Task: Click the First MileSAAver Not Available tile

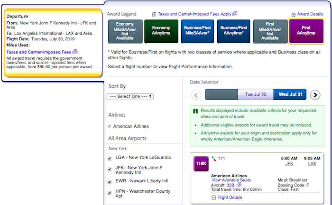Action: point(270,31)
